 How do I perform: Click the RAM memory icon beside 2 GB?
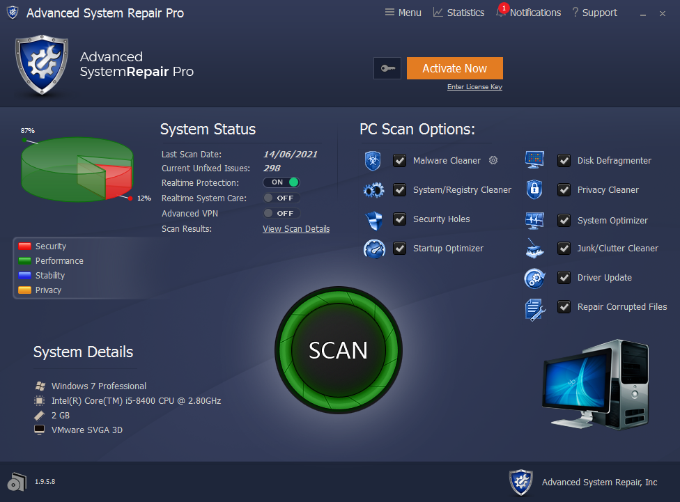tap(40, 415)
